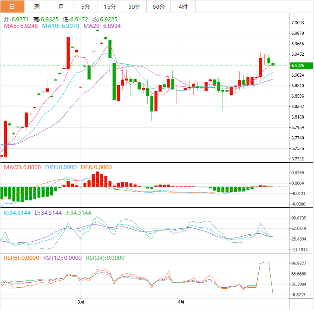Open the 15分 timeframe tab
Image resolution: width=314 pixels, height=311 pixels.
[110, 7]
